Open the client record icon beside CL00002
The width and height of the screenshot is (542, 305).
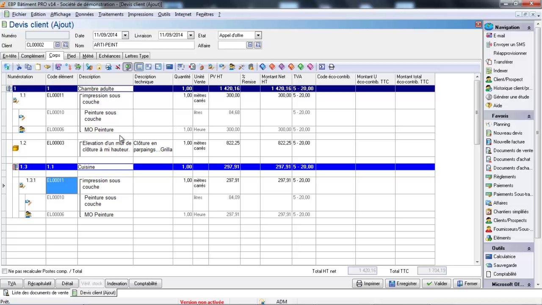click(x=57, y=45)
